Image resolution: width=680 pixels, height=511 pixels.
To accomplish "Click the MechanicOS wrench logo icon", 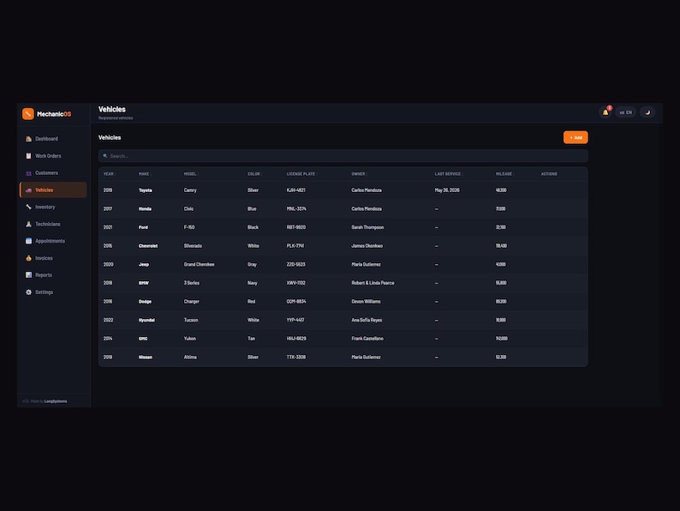I will click(x=27, y=114).
